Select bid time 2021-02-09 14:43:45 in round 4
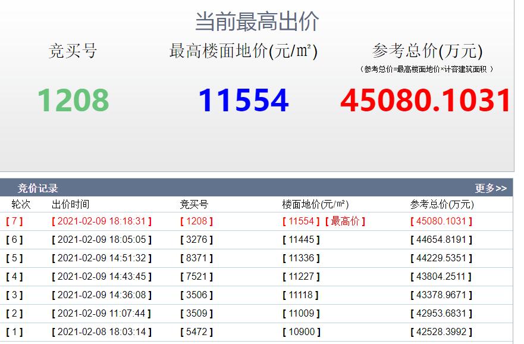Image resolution: width=524 pixels, height=344 pixels. tap(101, 277)
